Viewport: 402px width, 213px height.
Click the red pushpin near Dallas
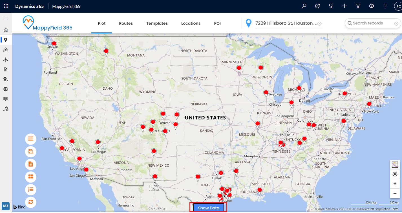click(x=221, y=174)
